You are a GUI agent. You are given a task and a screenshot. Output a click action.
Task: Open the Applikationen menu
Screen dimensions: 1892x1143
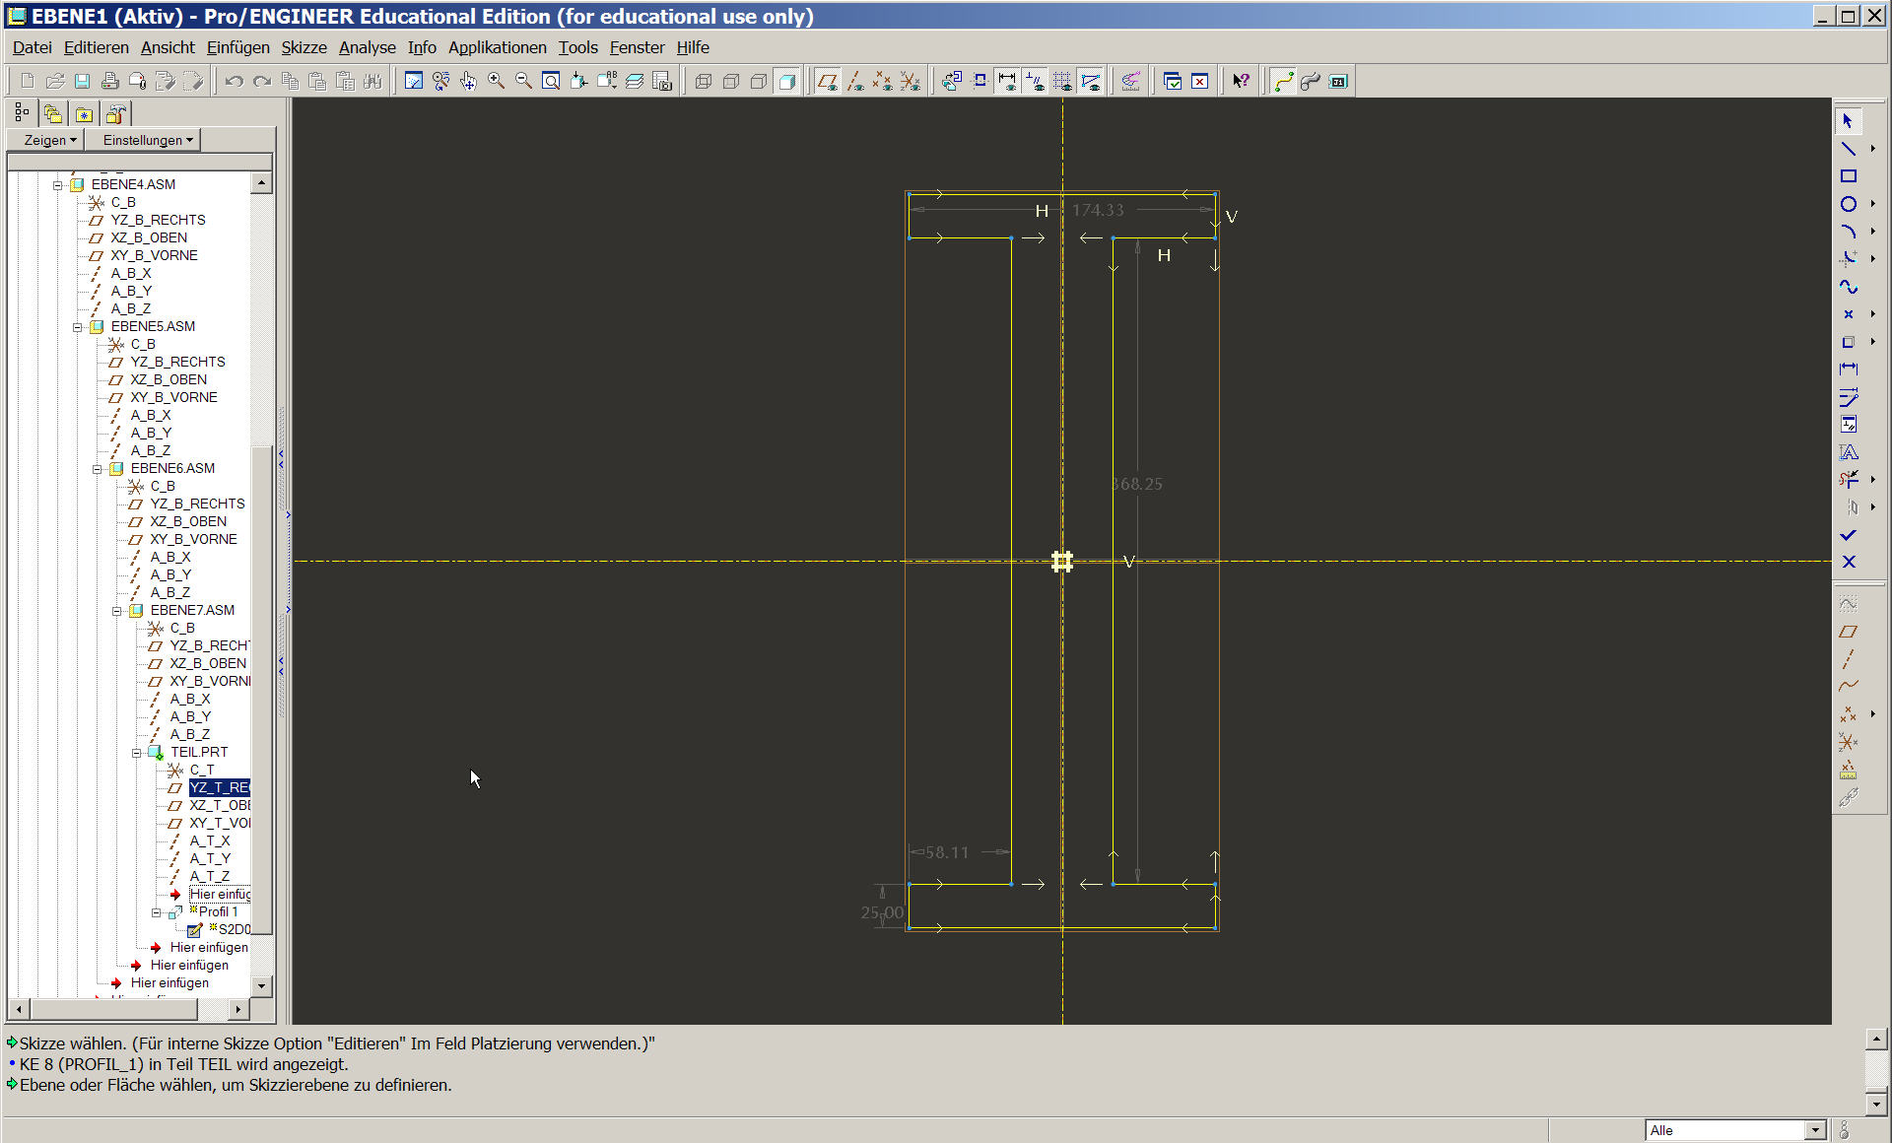click(x=497, y=47)
